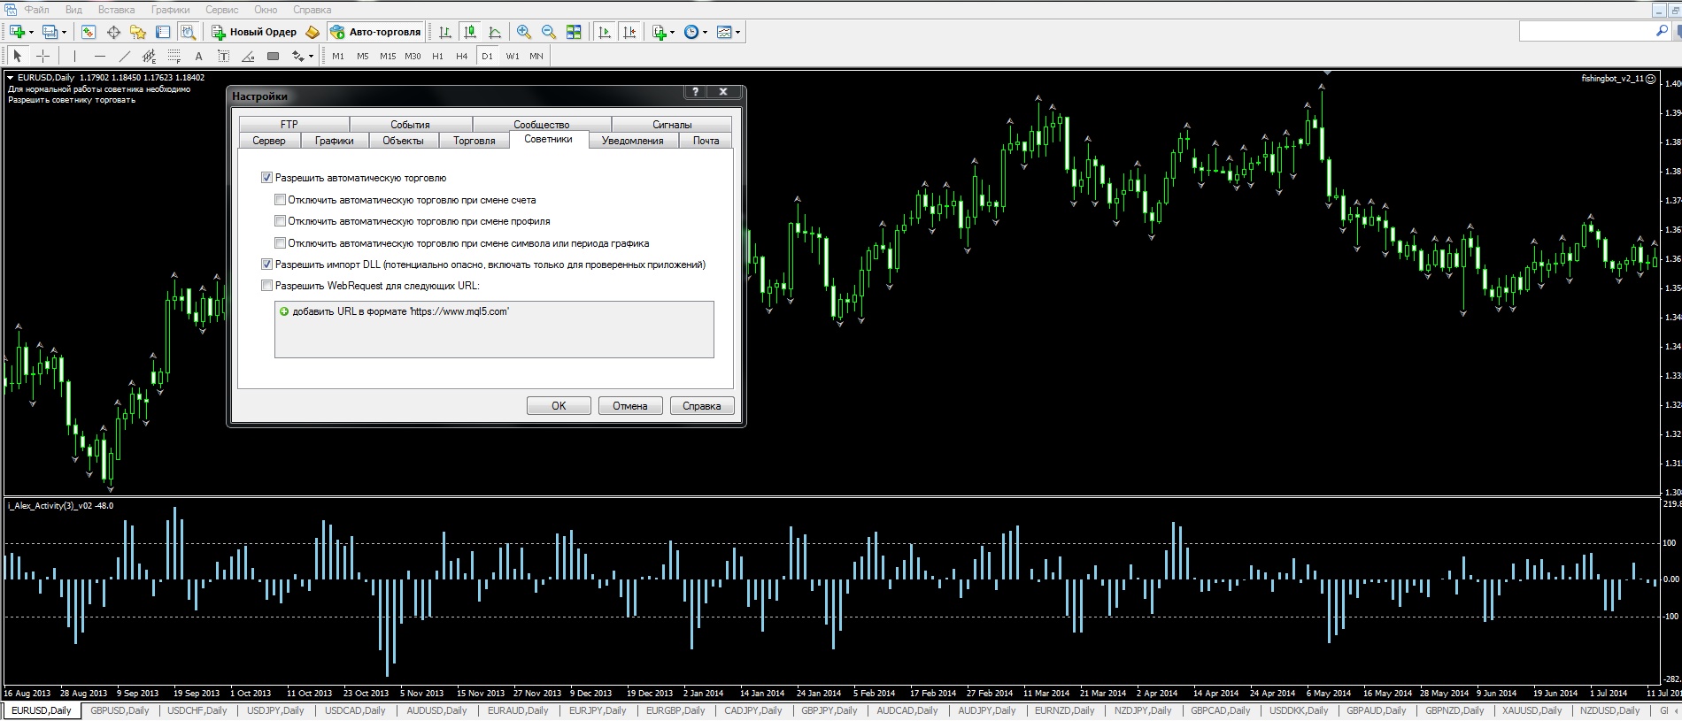Click the dialog help question-mark button
Viewport: 1682px width, 721px height.
pos(696,92)
